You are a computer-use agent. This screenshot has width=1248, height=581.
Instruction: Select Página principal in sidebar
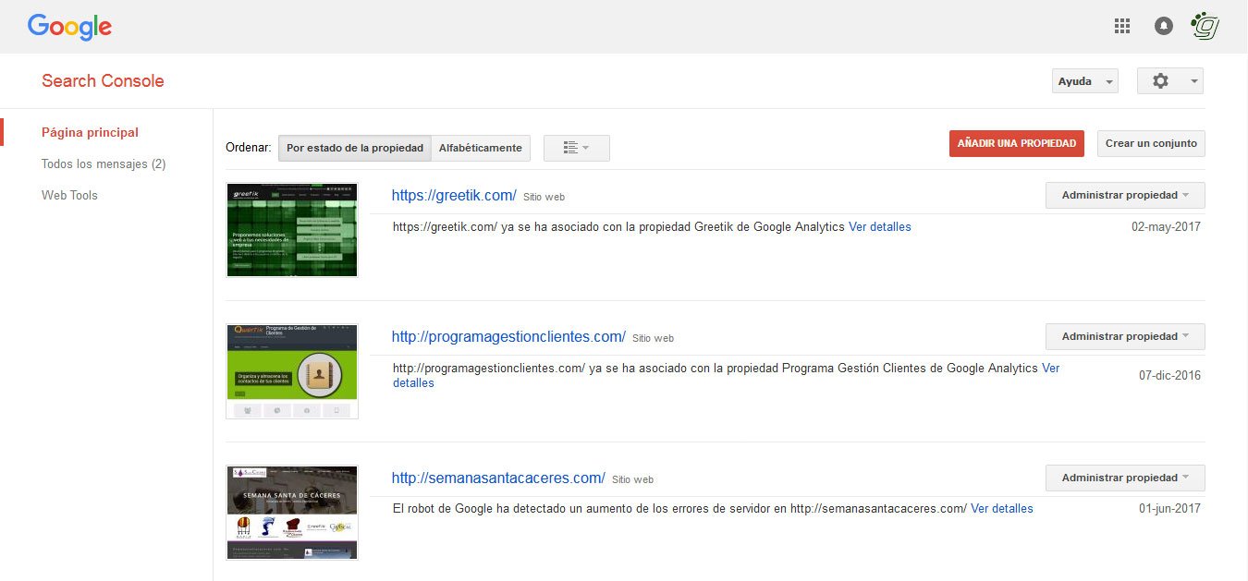click(x=90, y=132)
